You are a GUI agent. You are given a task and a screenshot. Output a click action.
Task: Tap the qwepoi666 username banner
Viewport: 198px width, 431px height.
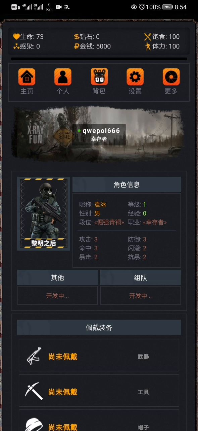(99, 134)
